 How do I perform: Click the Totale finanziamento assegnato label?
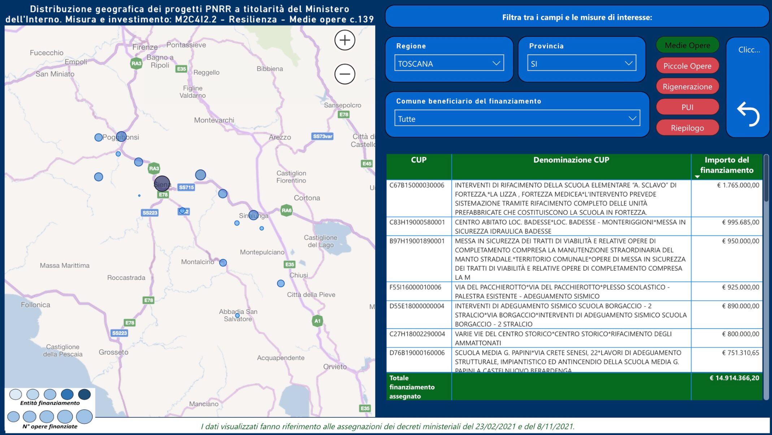point(412,387)
